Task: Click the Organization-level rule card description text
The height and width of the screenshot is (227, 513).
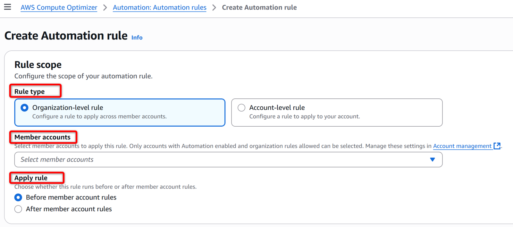Action: (99, 116)
